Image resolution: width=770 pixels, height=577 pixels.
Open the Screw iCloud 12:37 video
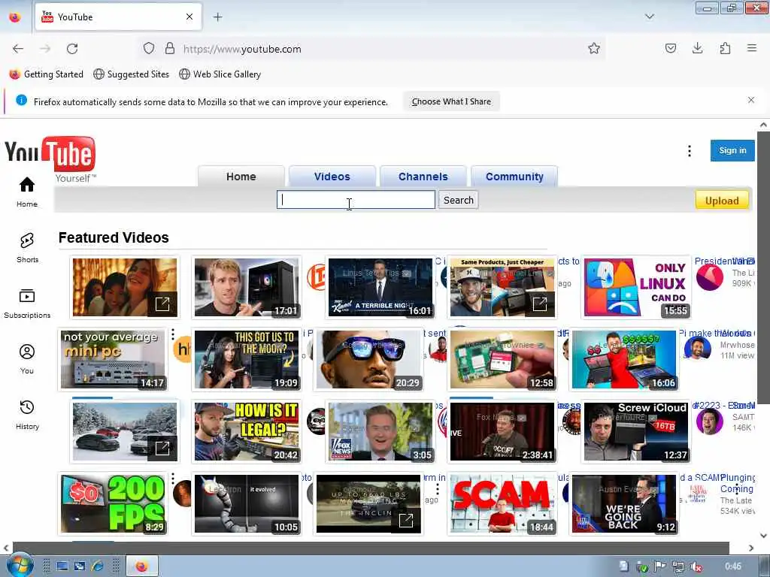(636, 432)
